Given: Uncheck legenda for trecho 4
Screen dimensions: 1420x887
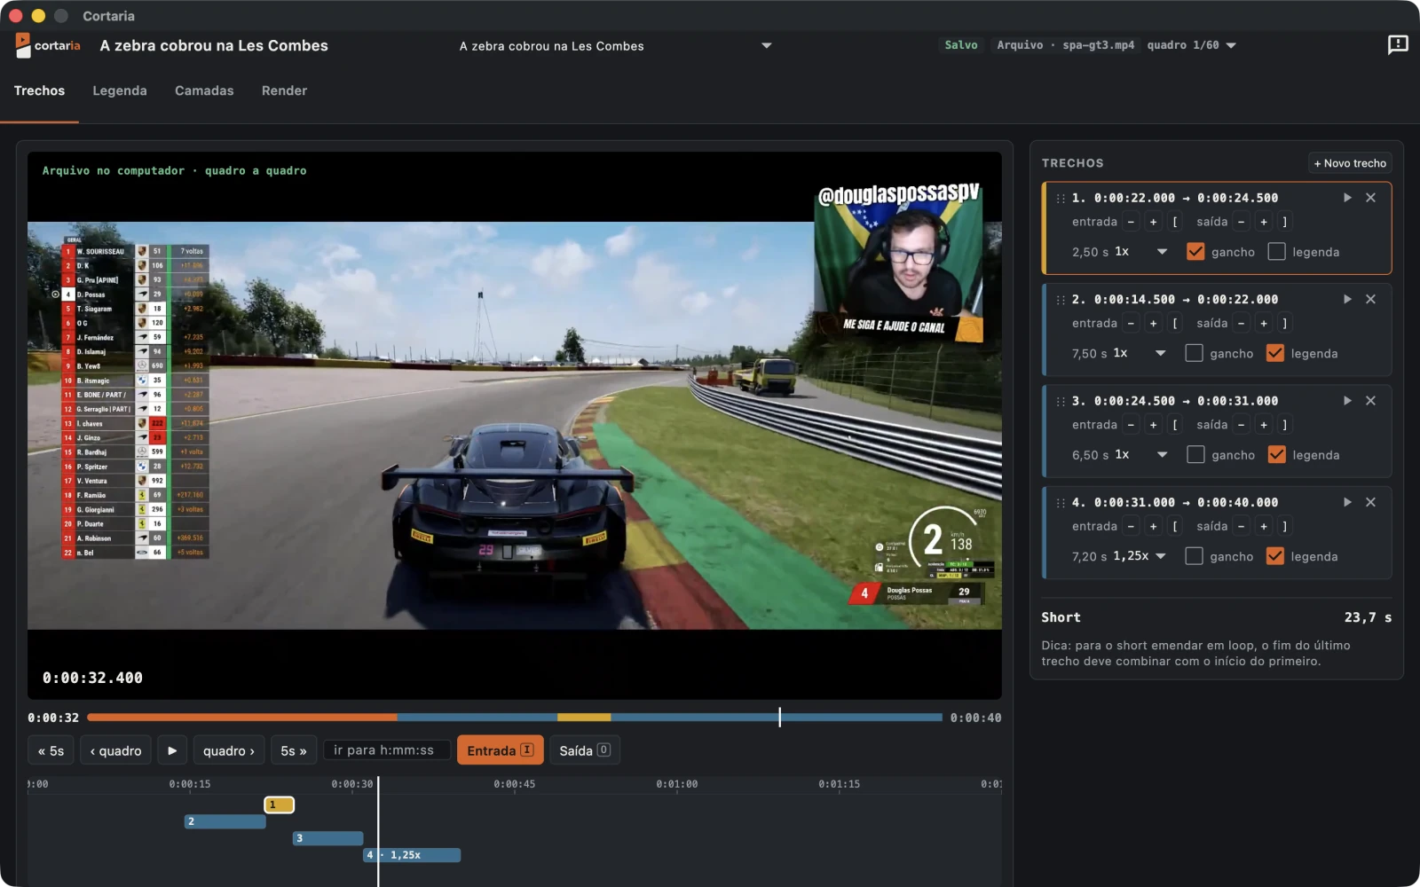Looking at the screenshot, I should click(x=1275, y=556).
